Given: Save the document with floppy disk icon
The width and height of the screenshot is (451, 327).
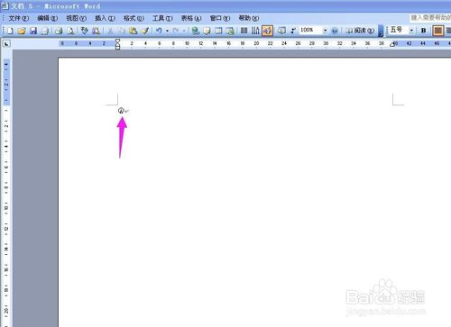Looking at the screenshot, I should pyautogui.click(x=33, y=31).
